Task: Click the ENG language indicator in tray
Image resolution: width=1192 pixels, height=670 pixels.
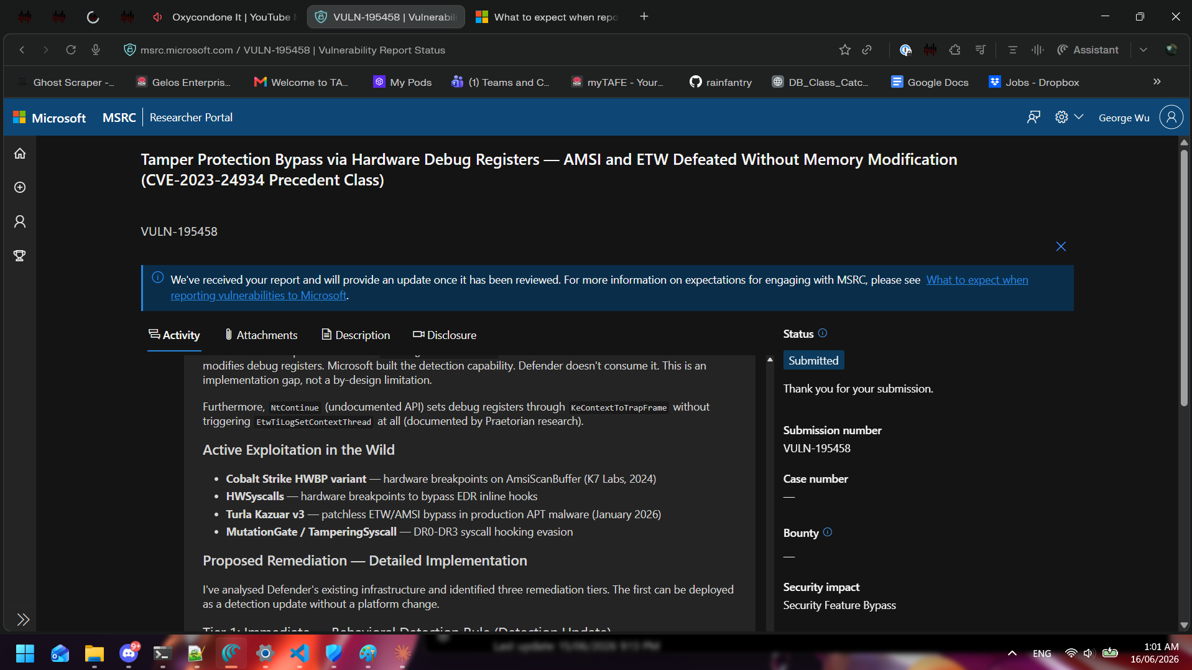Action: click(1042, 653)
